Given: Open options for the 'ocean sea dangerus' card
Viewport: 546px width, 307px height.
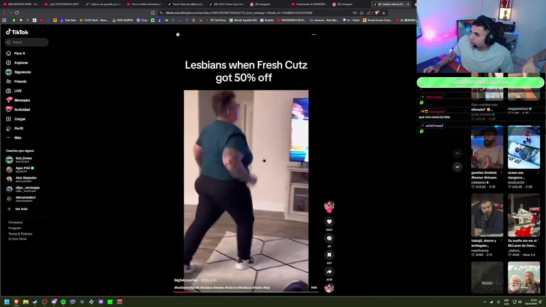Looking at the screenshot, I should click(x=538, y=172).
